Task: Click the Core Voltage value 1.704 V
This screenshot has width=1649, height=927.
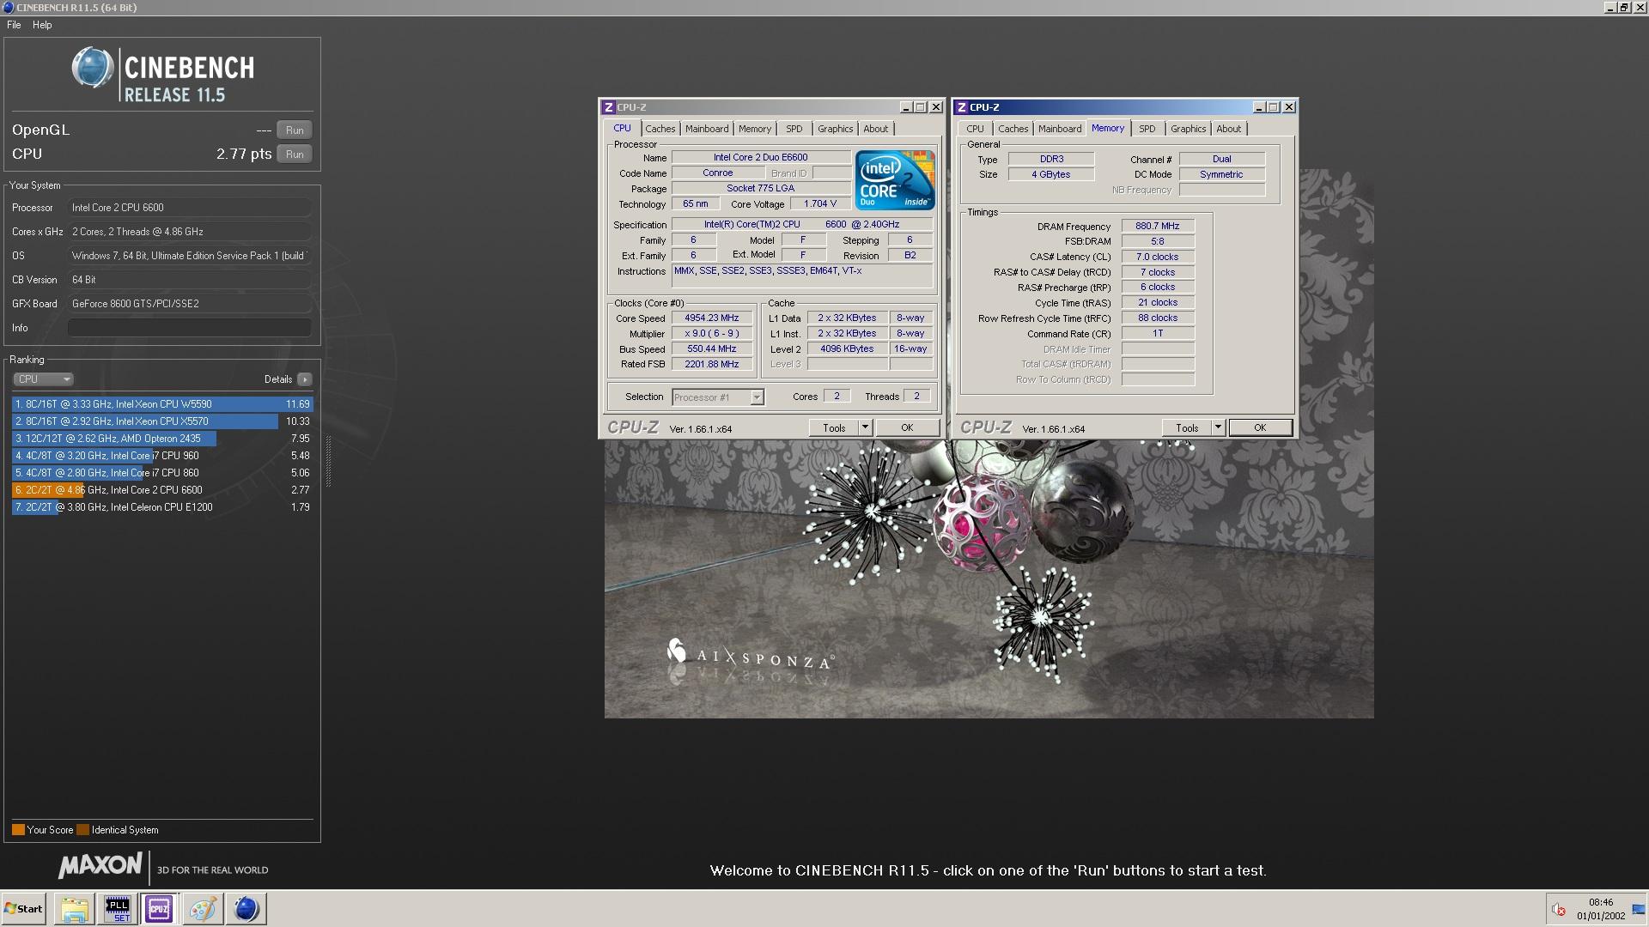Action: [819, 204]
